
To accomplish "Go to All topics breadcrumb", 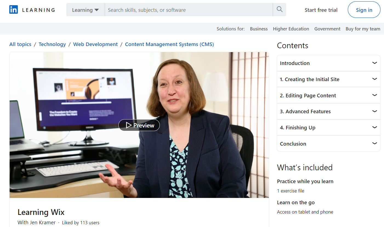I will 20,44.
